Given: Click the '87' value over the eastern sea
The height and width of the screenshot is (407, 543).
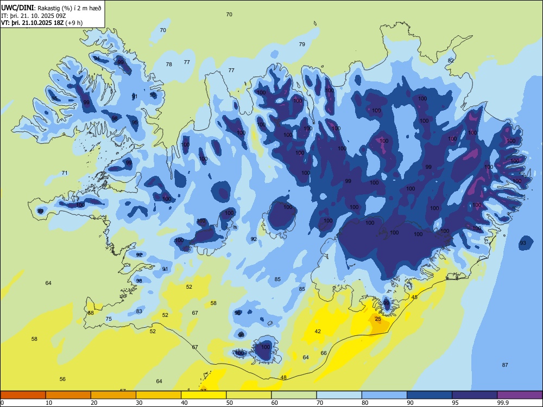Looking at the screenshot, I should pos(505,365).
